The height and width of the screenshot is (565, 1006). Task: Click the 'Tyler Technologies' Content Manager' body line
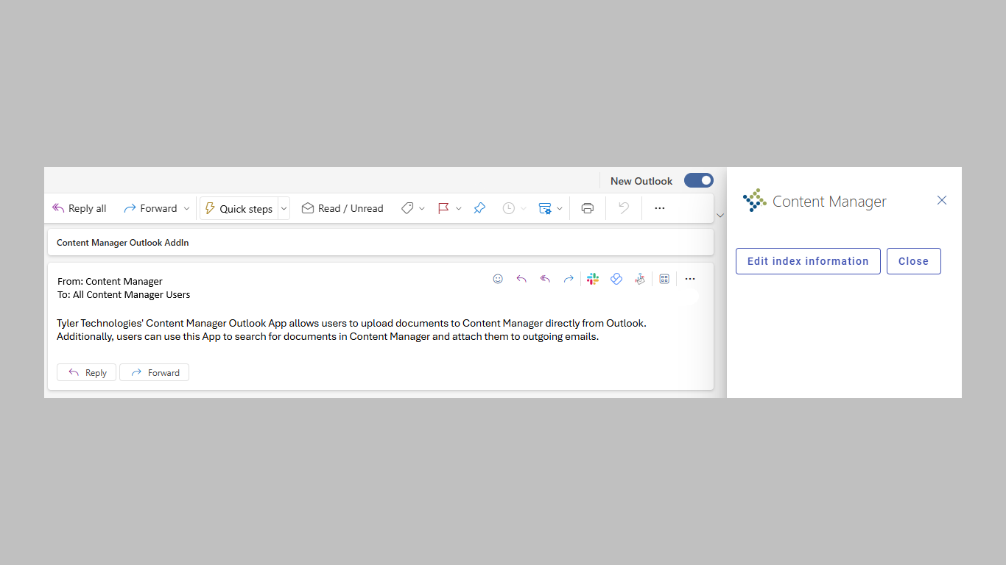351,323
